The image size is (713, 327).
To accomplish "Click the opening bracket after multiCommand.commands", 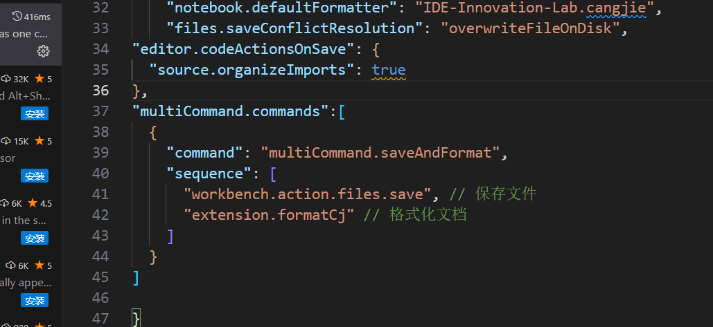I will tap(342, 111).
